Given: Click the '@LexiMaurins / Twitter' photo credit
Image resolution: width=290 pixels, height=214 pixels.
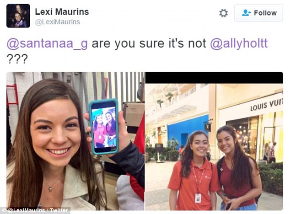Looking at the screenshot, I should tap(35, 210).
